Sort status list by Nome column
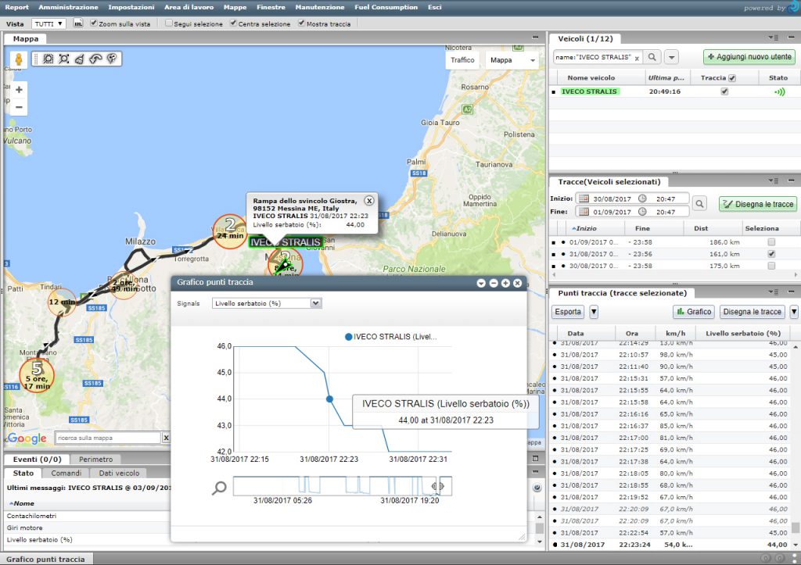This screenshot has width=801, height=565. coord(23,503)
